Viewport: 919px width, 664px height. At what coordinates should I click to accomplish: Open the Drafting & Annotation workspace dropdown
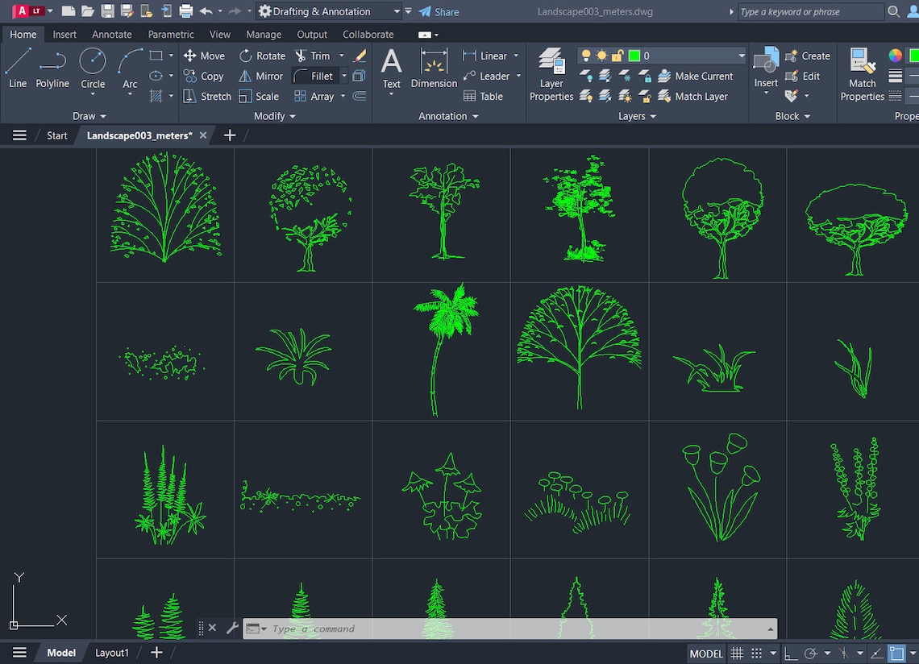(397, 11)
